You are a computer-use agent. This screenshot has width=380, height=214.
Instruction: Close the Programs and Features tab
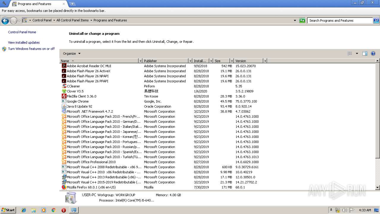pyautogui.click(x=64, y=4)
